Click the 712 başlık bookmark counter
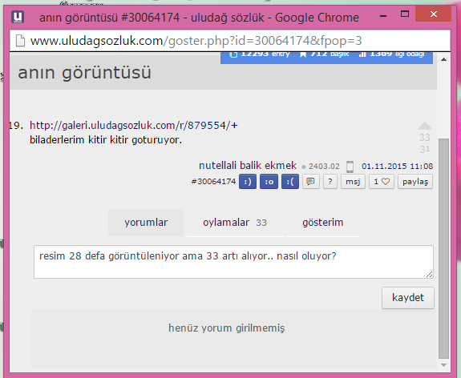This screenshot has width=461, height=378. pyautogui.click(x=324, y=54)
